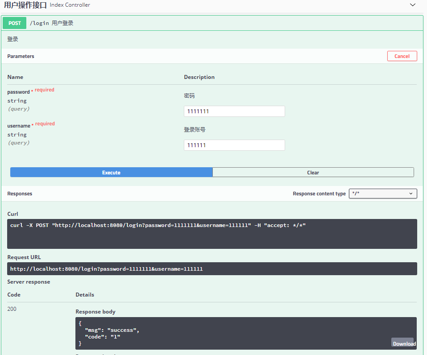Click the Cancel button

click(402, 56)
